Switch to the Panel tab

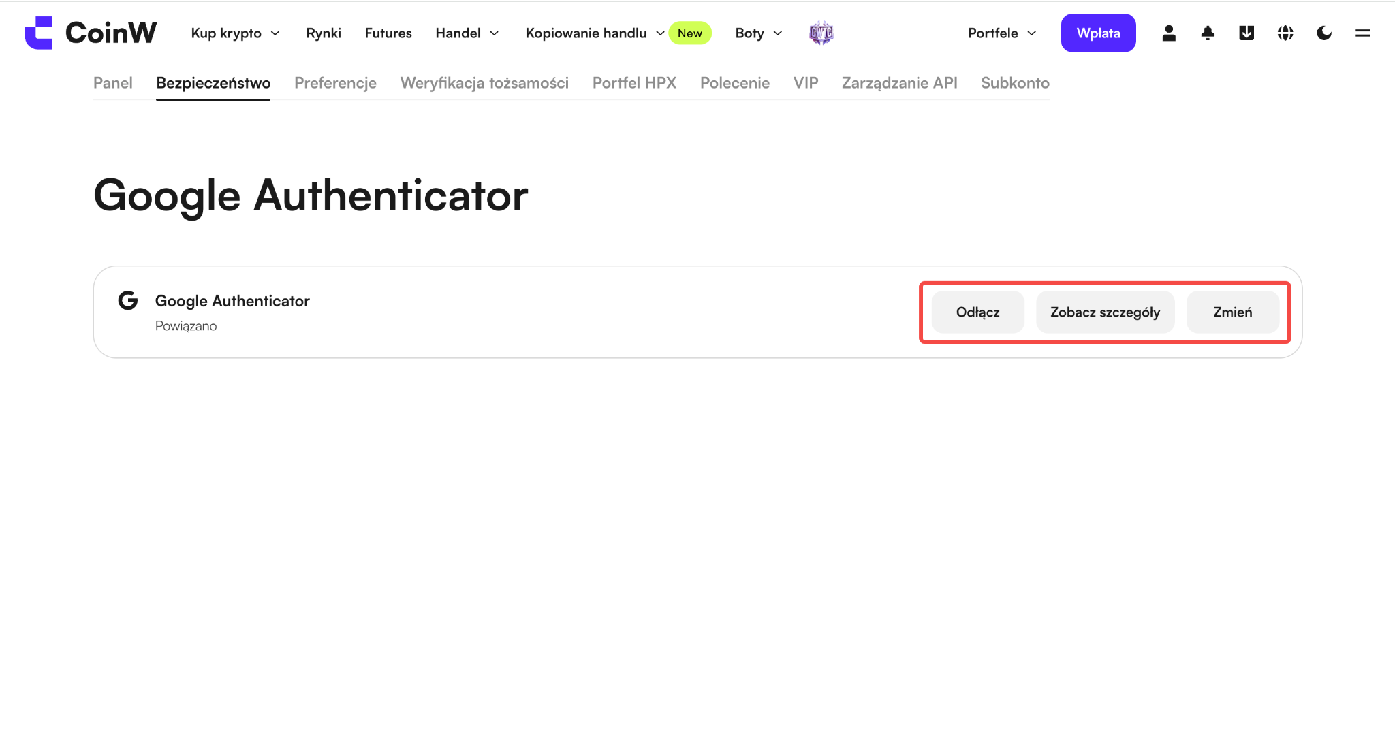[113, 83]
